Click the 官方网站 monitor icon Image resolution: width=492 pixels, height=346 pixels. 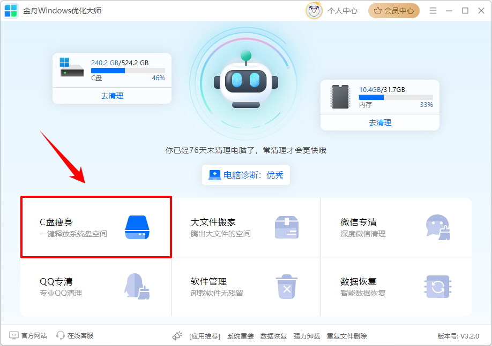(x=13, y=336)
